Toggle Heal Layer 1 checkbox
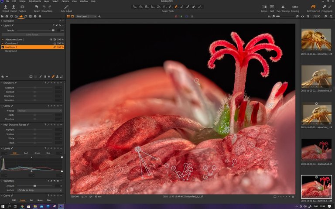The image size is (335, 209). pos(3,47)
